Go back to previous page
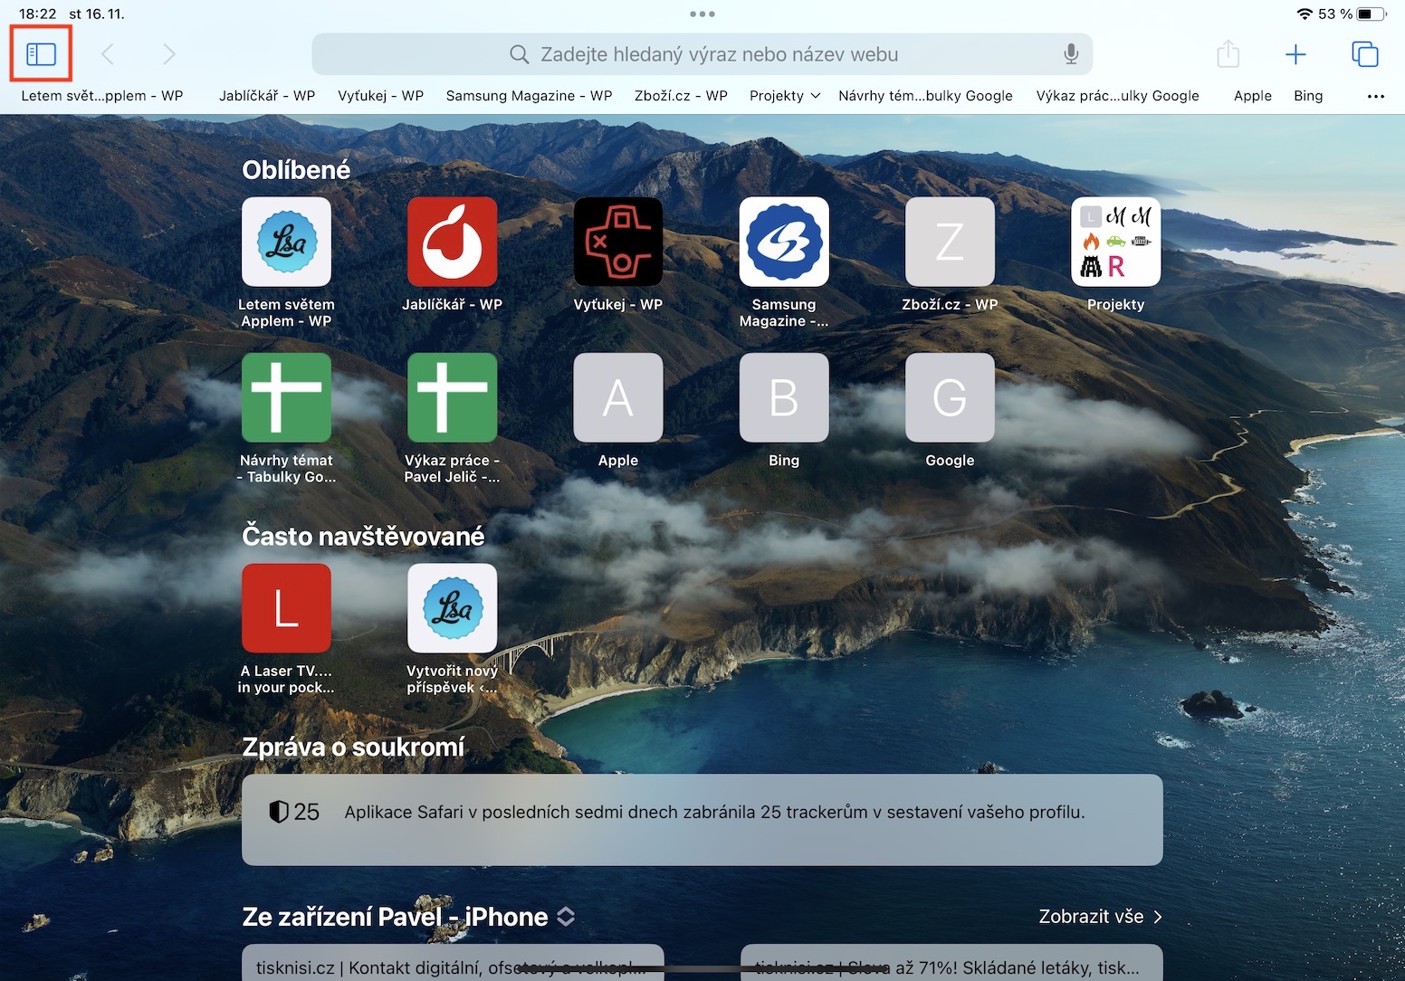The height and width of the screenshot is (981, 1405). point(108,54)
